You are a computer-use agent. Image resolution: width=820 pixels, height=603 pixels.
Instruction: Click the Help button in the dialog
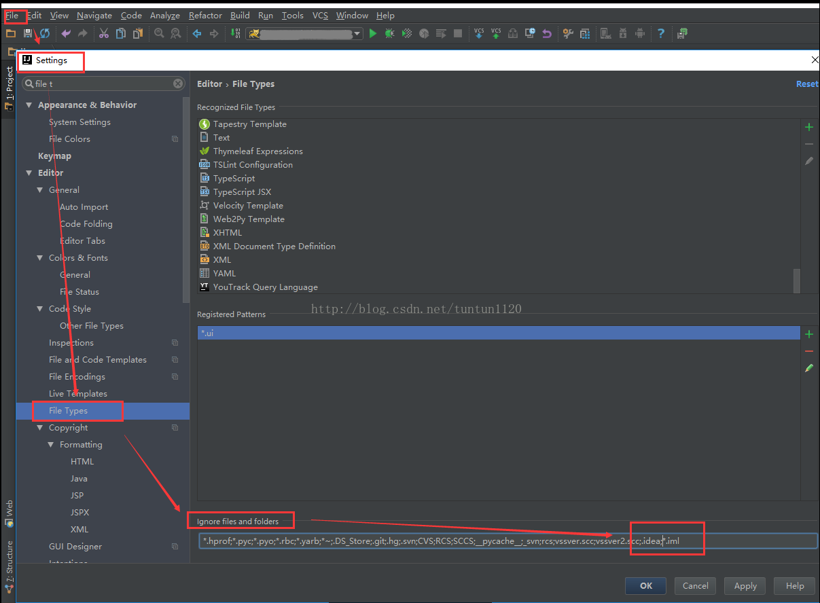click(x=795, y=586)
